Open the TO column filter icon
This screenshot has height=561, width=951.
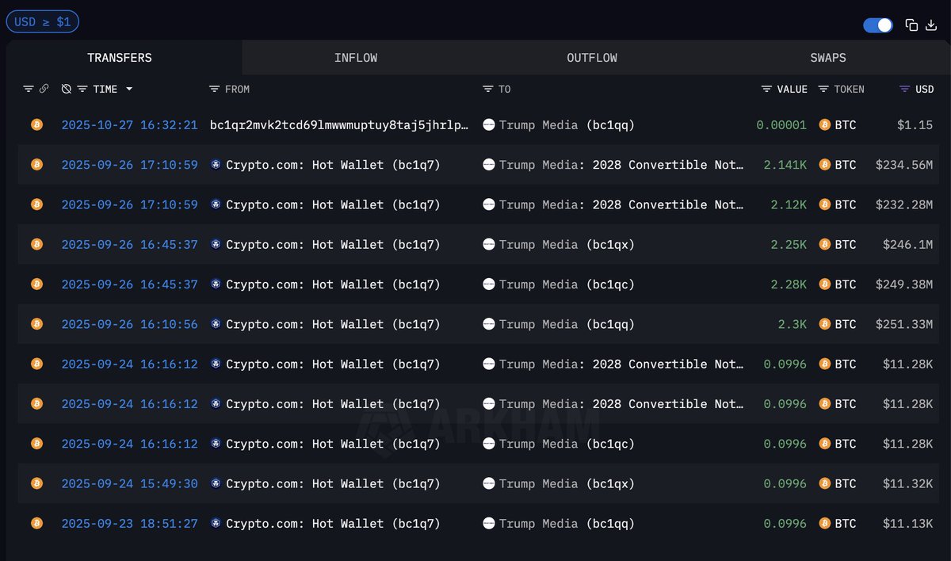[487, 89]
